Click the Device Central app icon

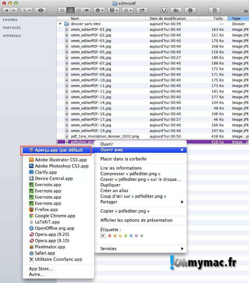31,178
